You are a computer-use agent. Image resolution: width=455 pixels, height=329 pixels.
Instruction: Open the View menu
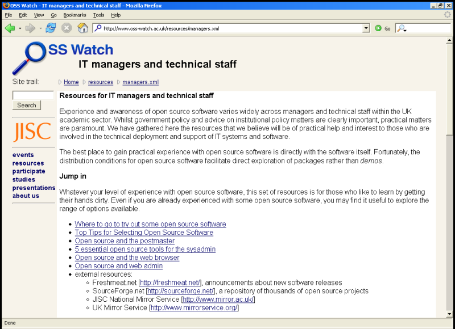click(39, 15)
